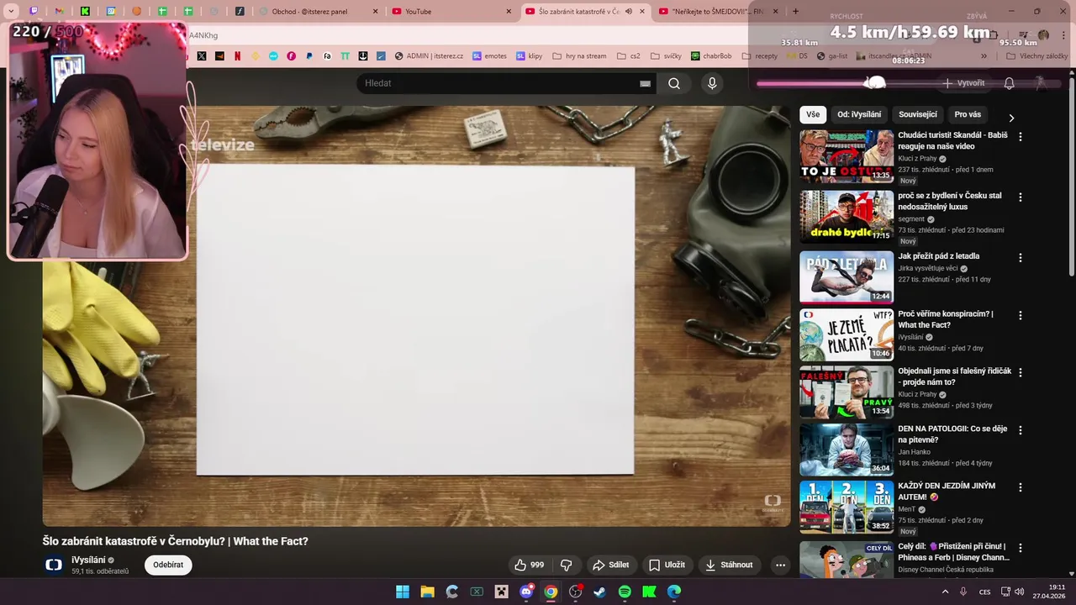1076x605 pixels.
Task: Click the Vytvořit create button
Action: pos(963,83)
